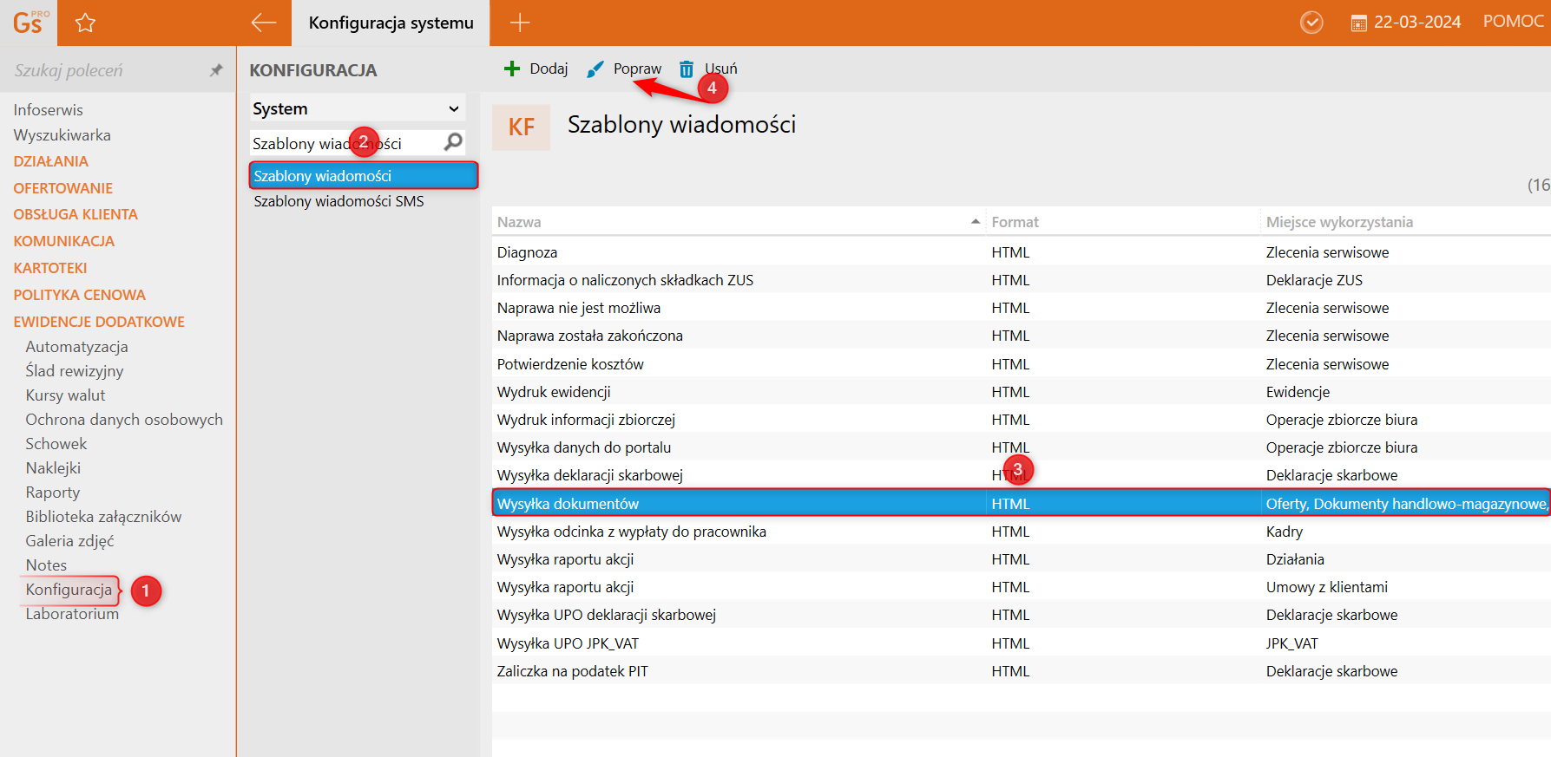Sort by Miejsce wykorzystania column header
The image size is (1551, 757).
pos(1339,222)
